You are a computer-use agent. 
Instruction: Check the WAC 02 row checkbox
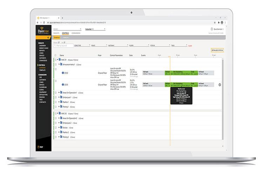coord(56,113)
